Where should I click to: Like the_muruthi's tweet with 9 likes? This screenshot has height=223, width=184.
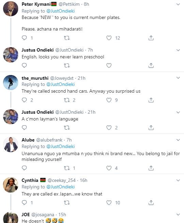click(109, 100)
